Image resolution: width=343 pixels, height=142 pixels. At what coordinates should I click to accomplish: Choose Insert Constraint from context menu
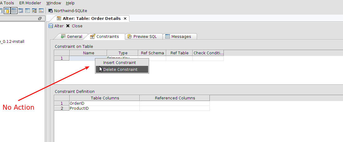pos(120,63)
